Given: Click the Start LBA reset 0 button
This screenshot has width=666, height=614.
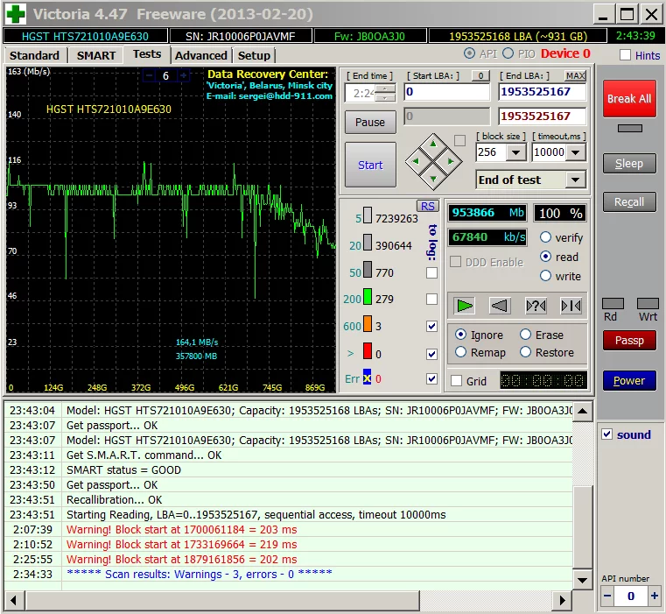Looking at the screenshot, I should (480, 75).
